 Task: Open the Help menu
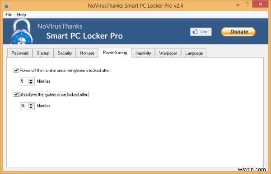21,15
